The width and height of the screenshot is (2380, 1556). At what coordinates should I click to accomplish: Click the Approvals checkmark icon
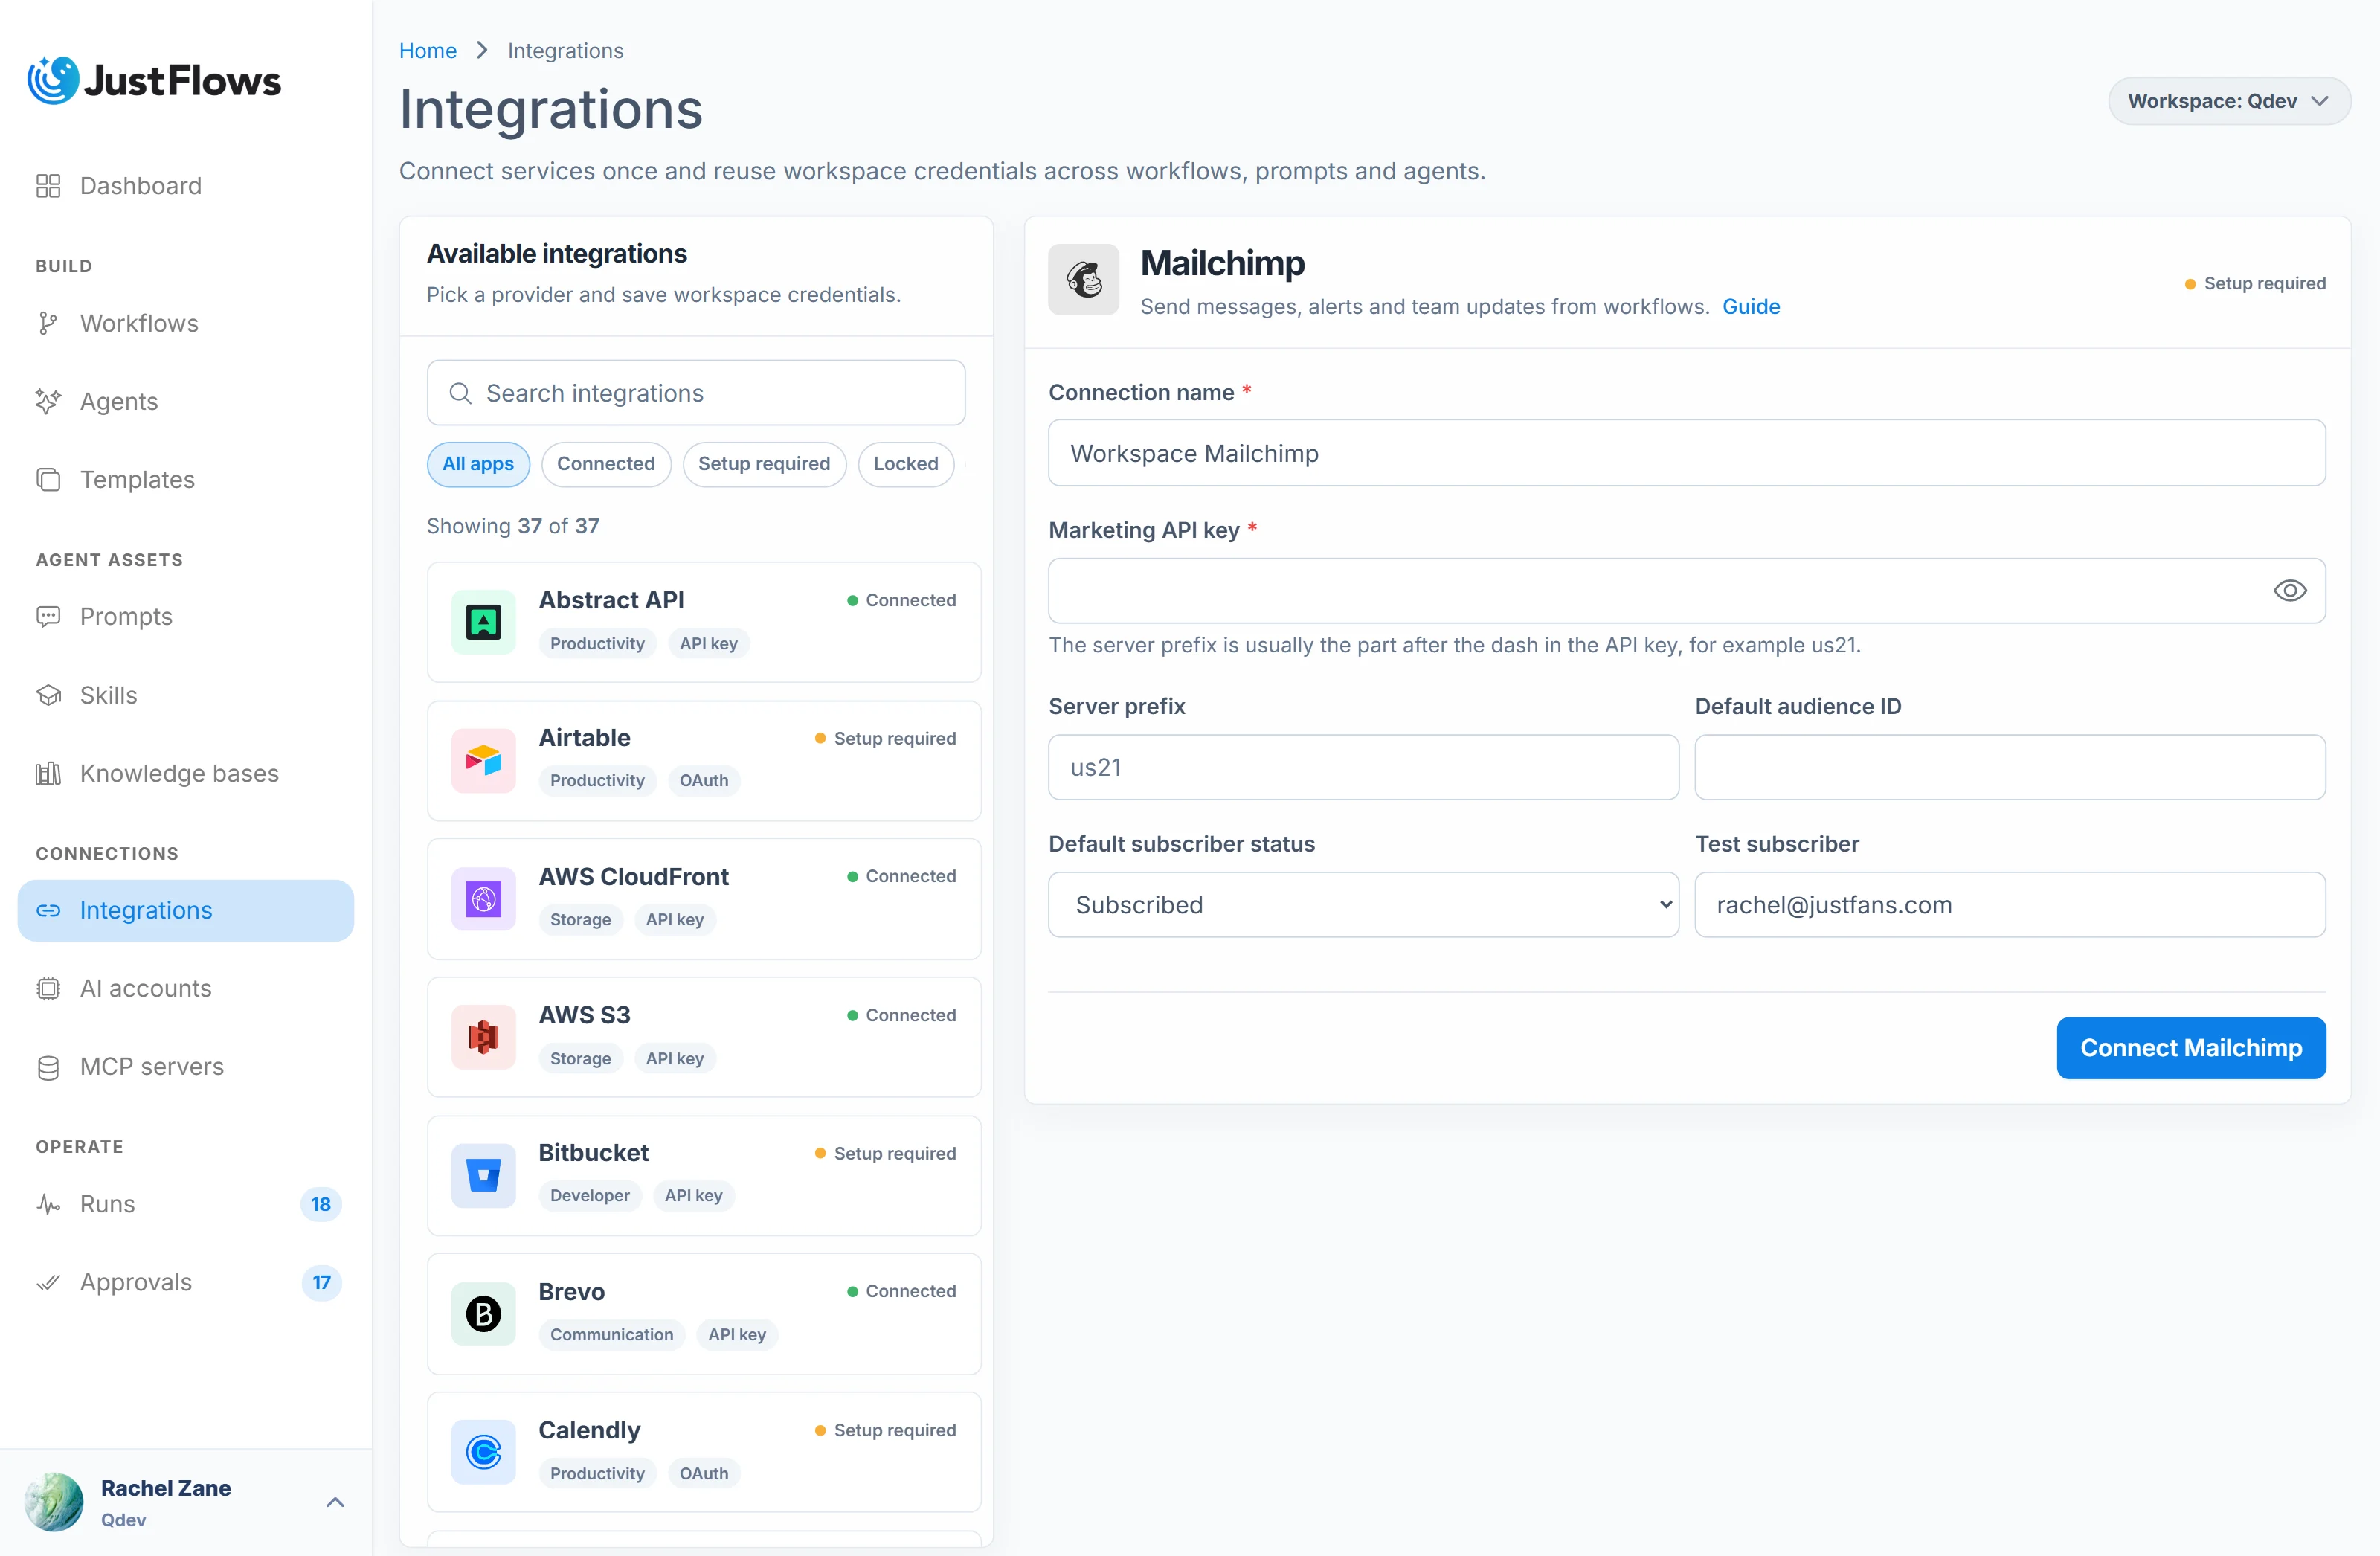click(x=48, y=1283)
